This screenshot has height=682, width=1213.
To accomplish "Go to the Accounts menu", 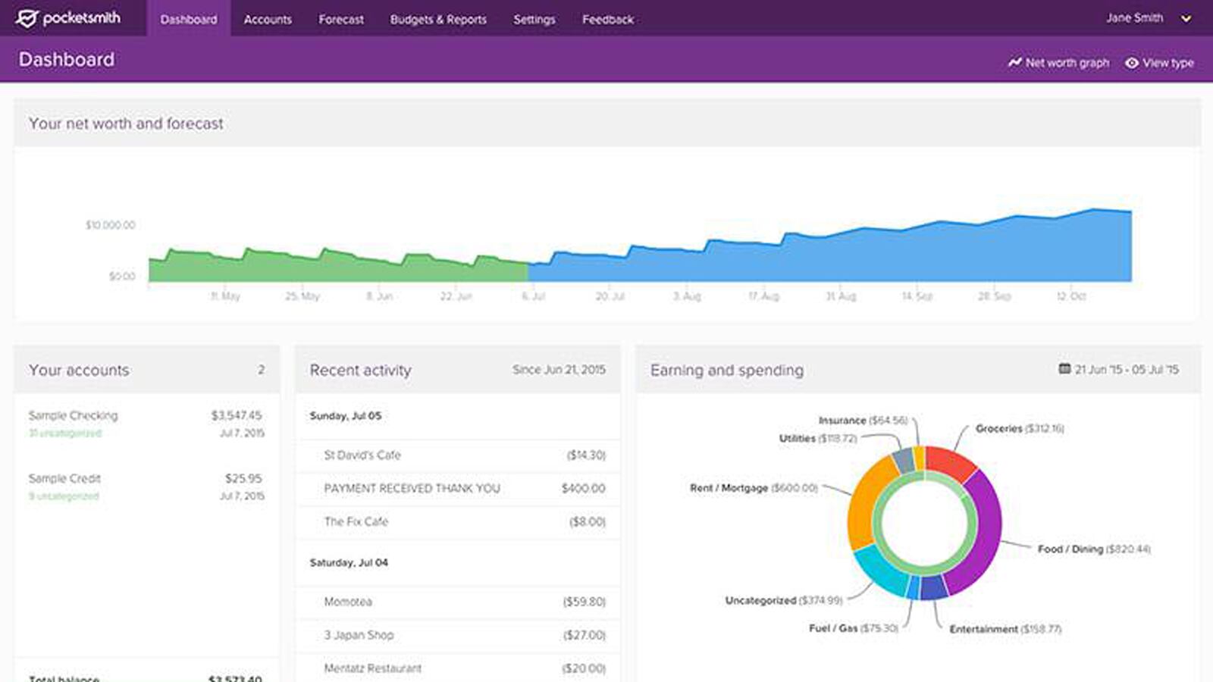I will [268, 19].
